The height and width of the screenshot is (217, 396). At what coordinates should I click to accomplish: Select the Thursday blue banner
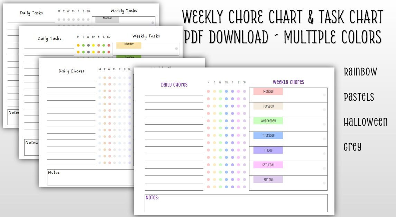pos(268,136)
